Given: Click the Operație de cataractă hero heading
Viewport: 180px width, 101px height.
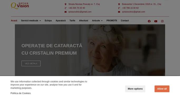Looking at the screenshot, I should (x=52, y=49).
